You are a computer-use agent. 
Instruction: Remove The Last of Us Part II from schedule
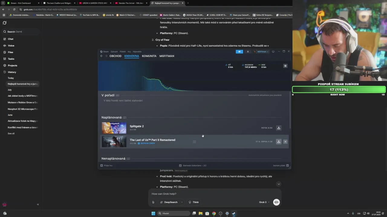(x=285, y=142)
